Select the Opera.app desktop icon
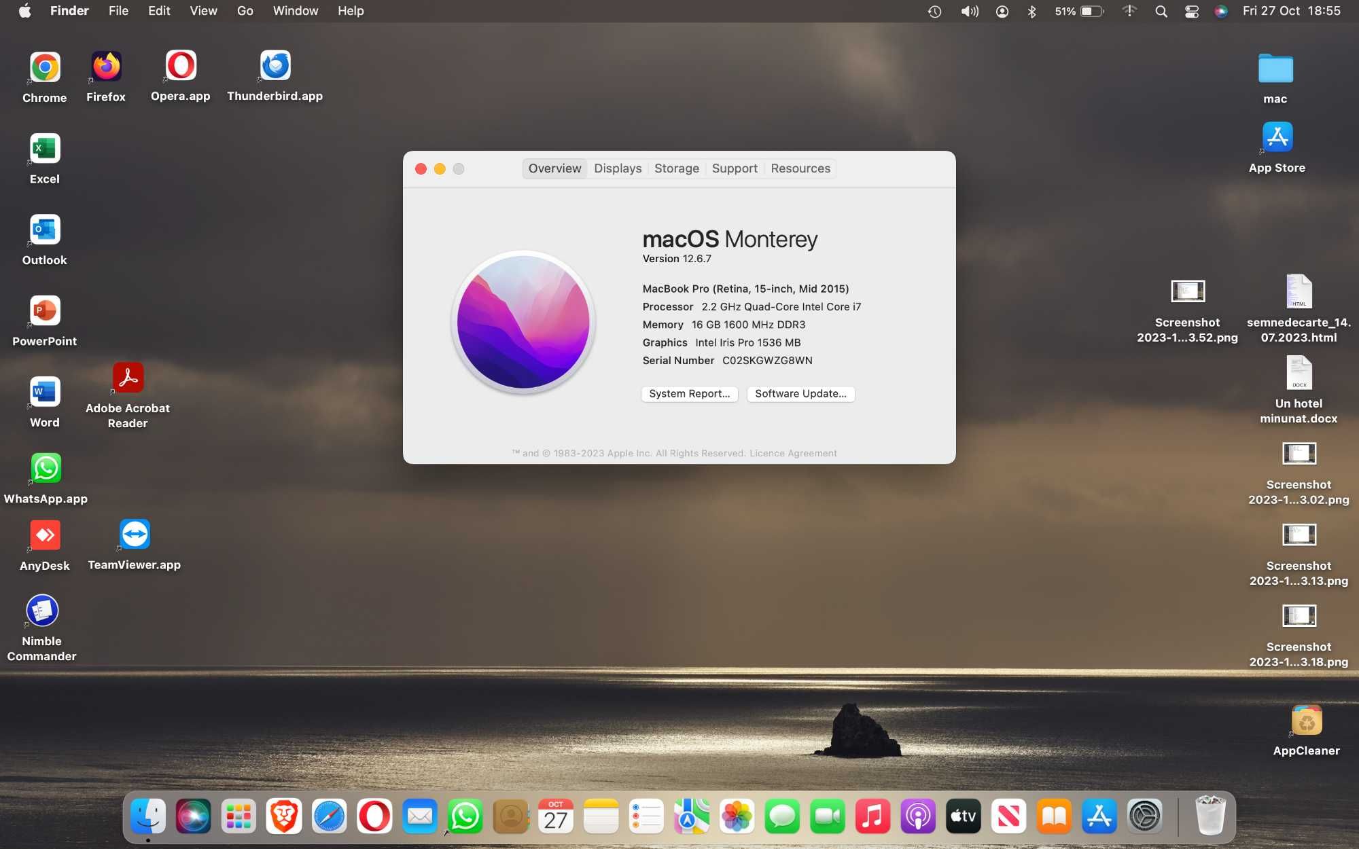The image size is (1359, 849). (x=181, y=66)
